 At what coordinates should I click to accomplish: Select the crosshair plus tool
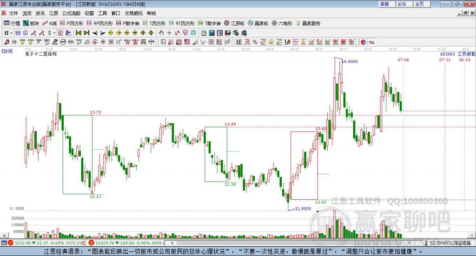tap(169, 33)
